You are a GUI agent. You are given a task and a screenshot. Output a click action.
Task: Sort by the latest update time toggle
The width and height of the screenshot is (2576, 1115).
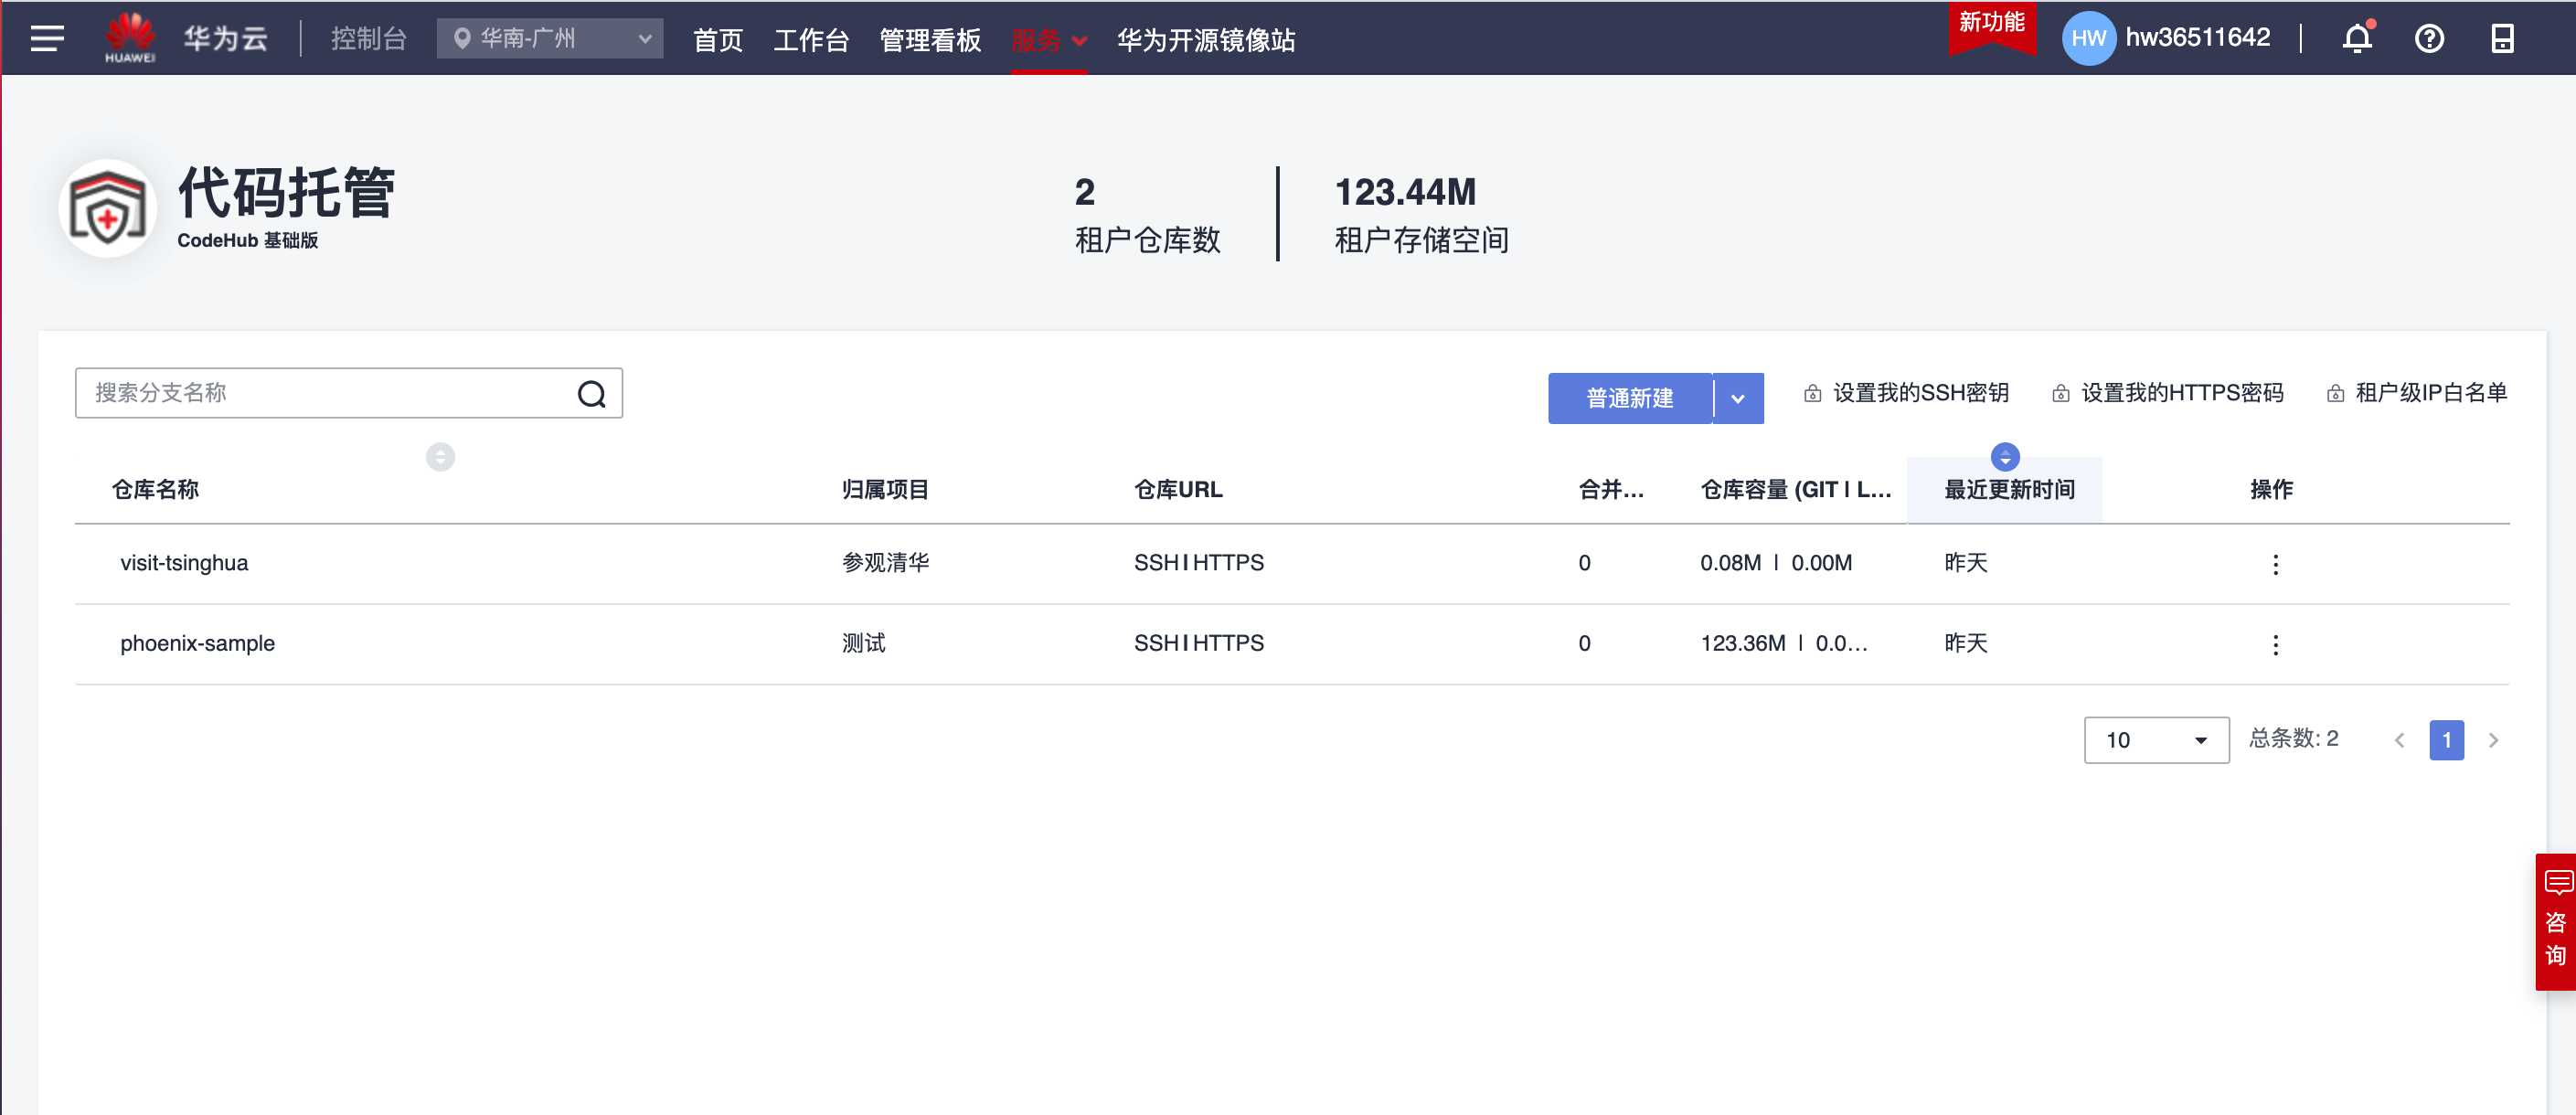coord(2004,457)
